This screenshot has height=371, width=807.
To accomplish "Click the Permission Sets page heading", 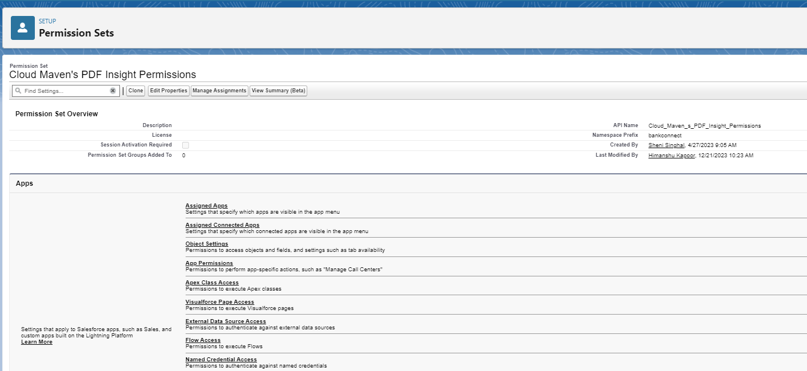I will click(x=77, y=33).
